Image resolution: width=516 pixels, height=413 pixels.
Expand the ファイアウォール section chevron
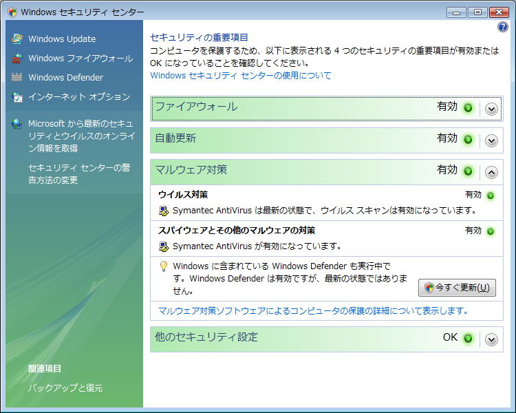tap(491, 109)
